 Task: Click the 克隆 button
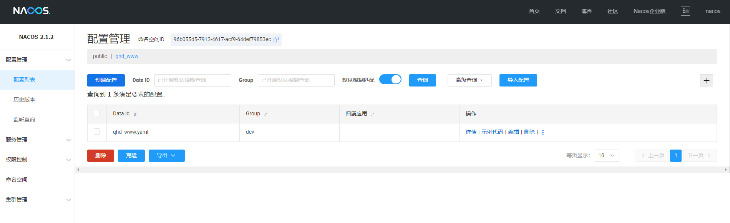coord(131,156)
